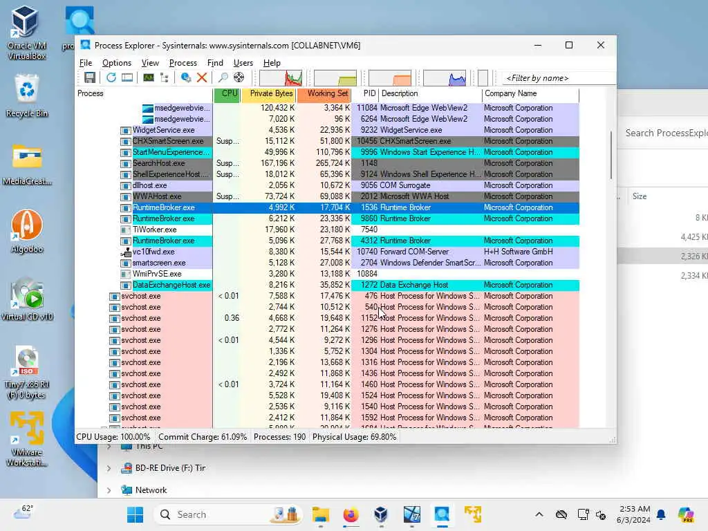Screen dimensions: 708x531
Task: Open VMware Workstation desktop icon
Action: (27, 440)
